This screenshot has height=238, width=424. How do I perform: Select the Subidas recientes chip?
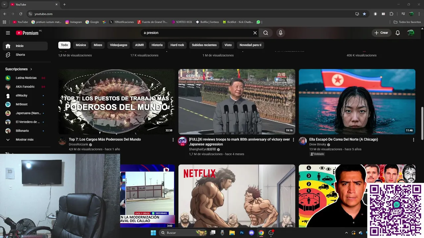(204, 45)
